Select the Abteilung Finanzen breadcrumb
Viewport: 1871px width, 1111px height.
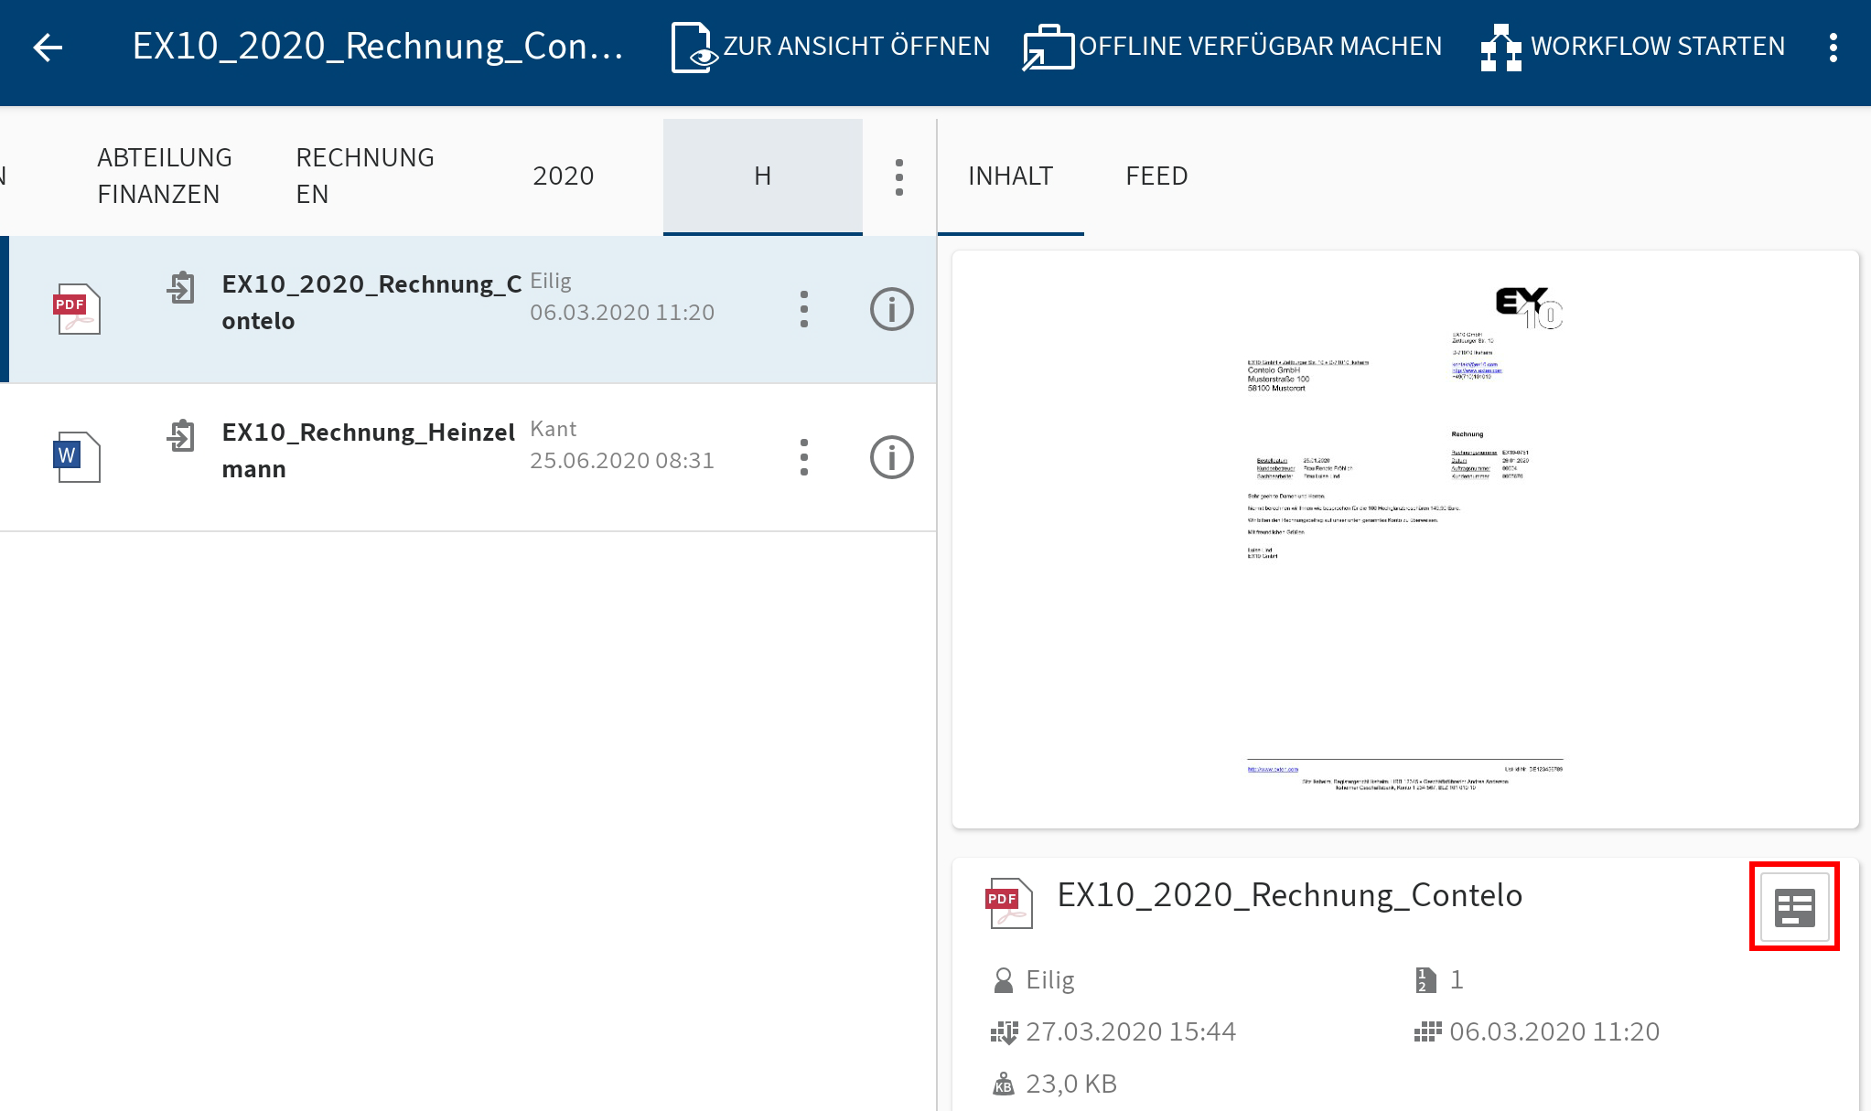pos(165,176)
